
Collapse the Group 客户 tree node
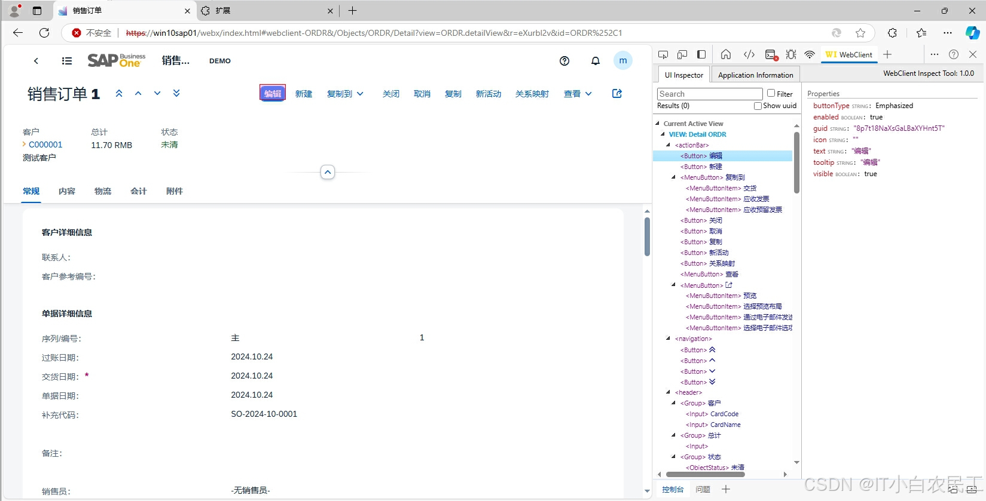[x=674, y=403]
